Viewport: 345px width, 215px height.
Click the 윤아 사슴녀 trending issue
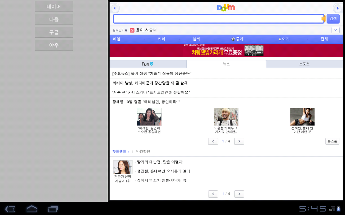(x=146, y=30)
